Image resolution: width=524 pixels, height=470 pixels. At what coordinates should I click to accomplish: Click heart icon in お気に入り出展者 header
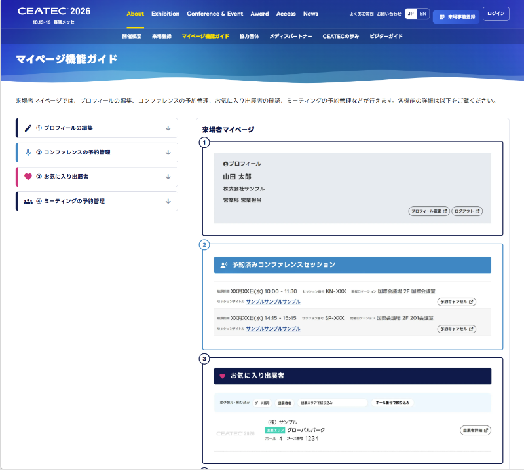tap(222, 376)
